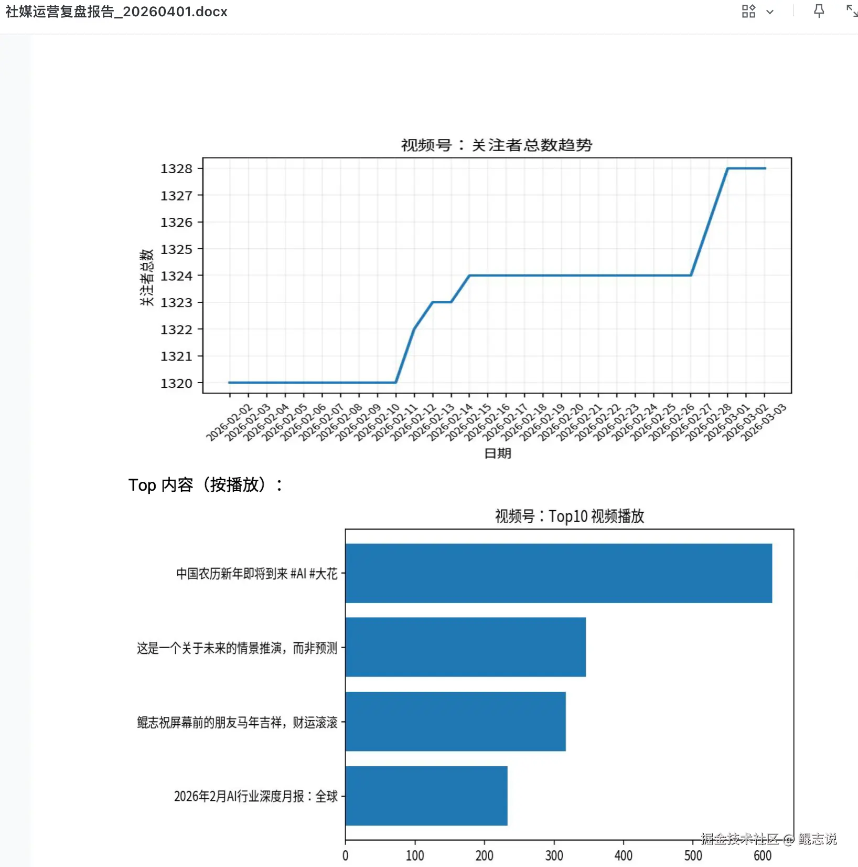The height and width of the screenshot is (867, 858).
Task: Click the bar chart axis value 300
Action: [x=554, y=855]
